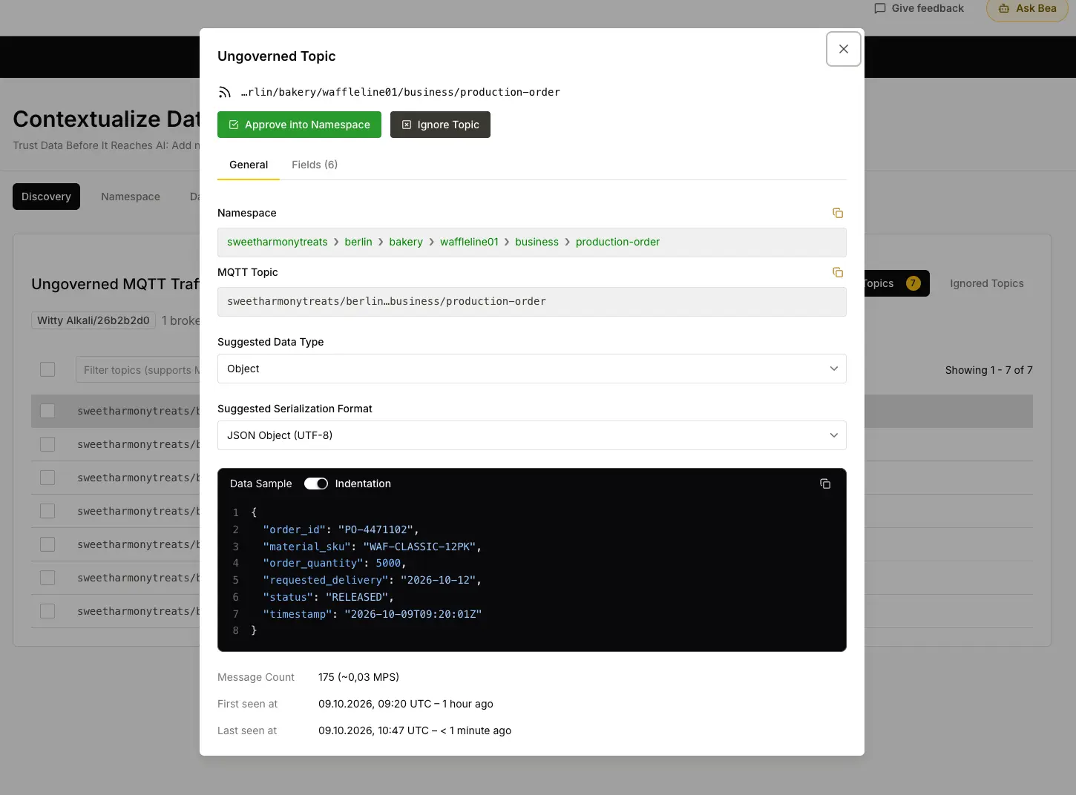The image size is (1076, 795).
Task: Switch to the General tab
Action: coord(249,165)
